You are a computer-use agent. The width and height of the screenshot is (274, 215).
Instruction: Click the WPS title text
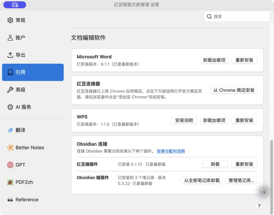[82, 117]
